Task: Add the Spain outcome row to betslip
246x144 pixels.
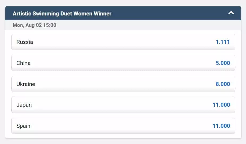Action: (123, 126)
